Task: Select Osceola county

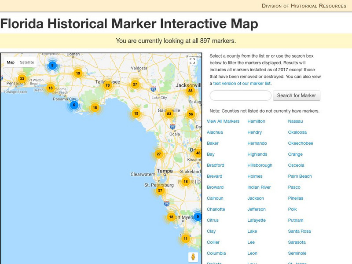Action: tap(296, 165)
